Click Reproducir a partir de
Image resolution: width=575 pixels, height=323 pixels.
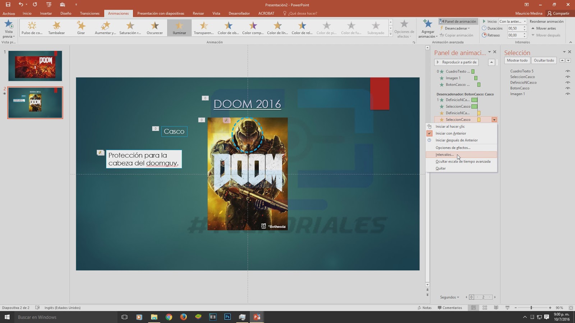(x=456, y=62)
